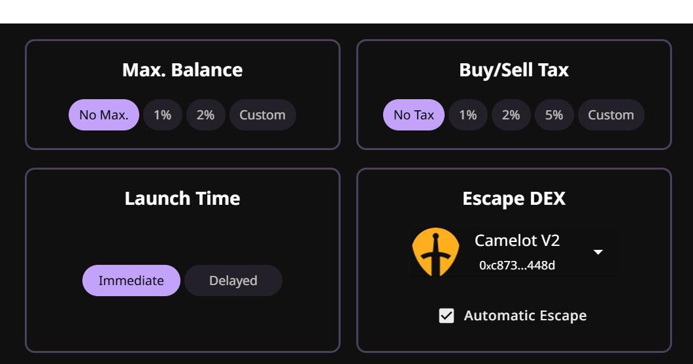Click the Launch Time heading
The height and width of the screenshot is (364, 693).
point(182,198)
